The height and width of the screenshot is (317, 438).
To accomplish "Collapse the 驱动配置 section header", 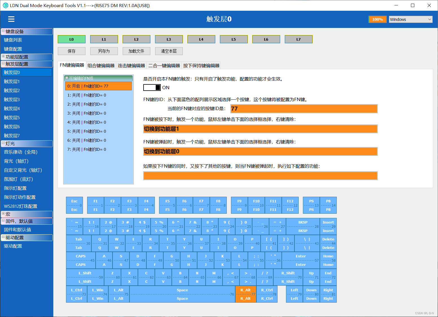I will pos(3,237).
